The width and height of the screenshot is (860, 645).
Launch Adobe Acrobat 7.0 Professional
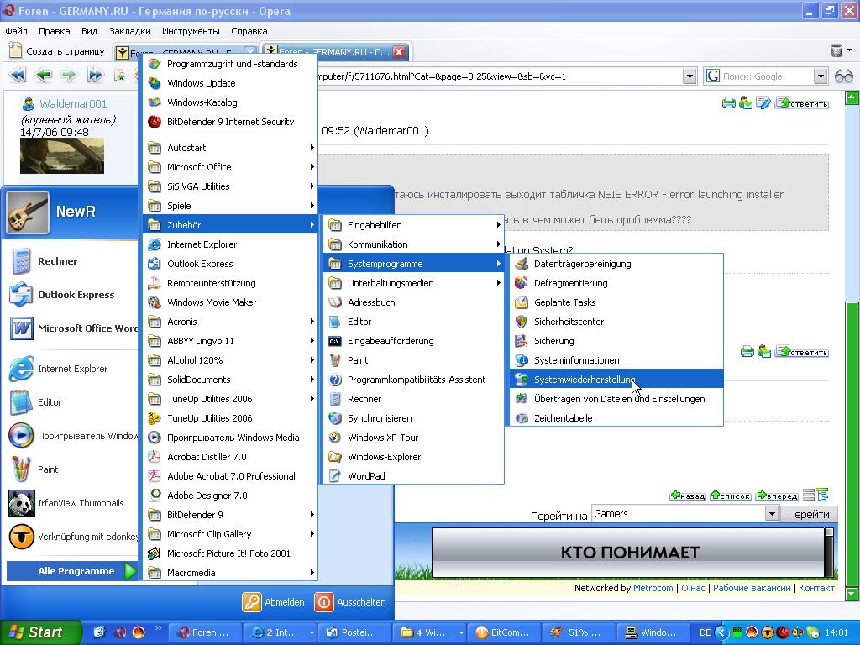point(230,476)
